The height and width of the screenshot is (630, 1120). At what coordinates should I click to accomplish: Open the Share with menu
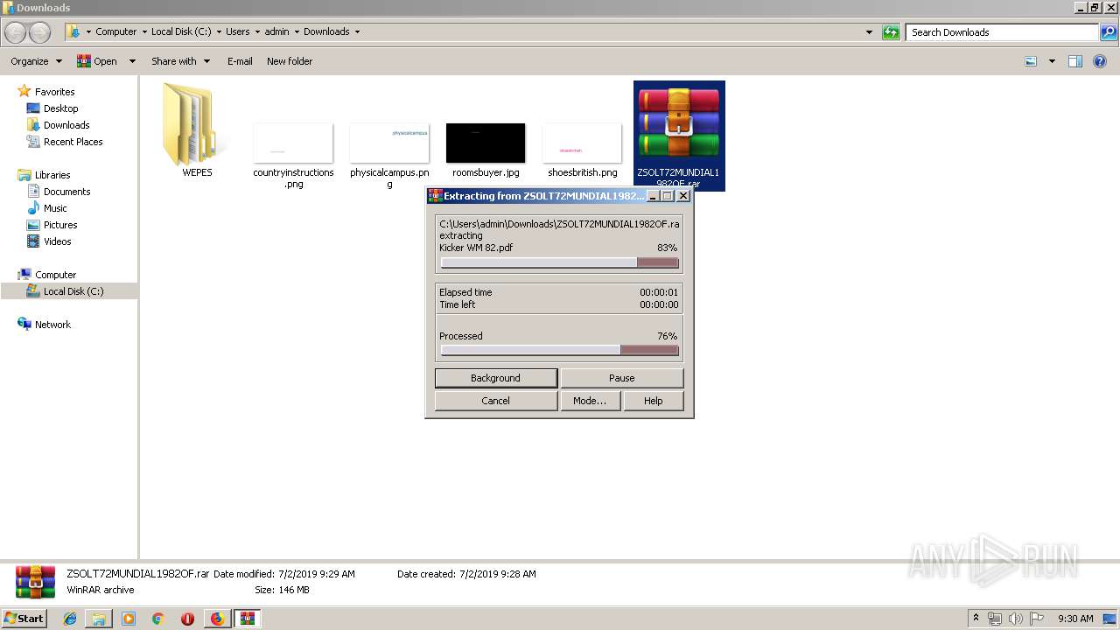180,61
